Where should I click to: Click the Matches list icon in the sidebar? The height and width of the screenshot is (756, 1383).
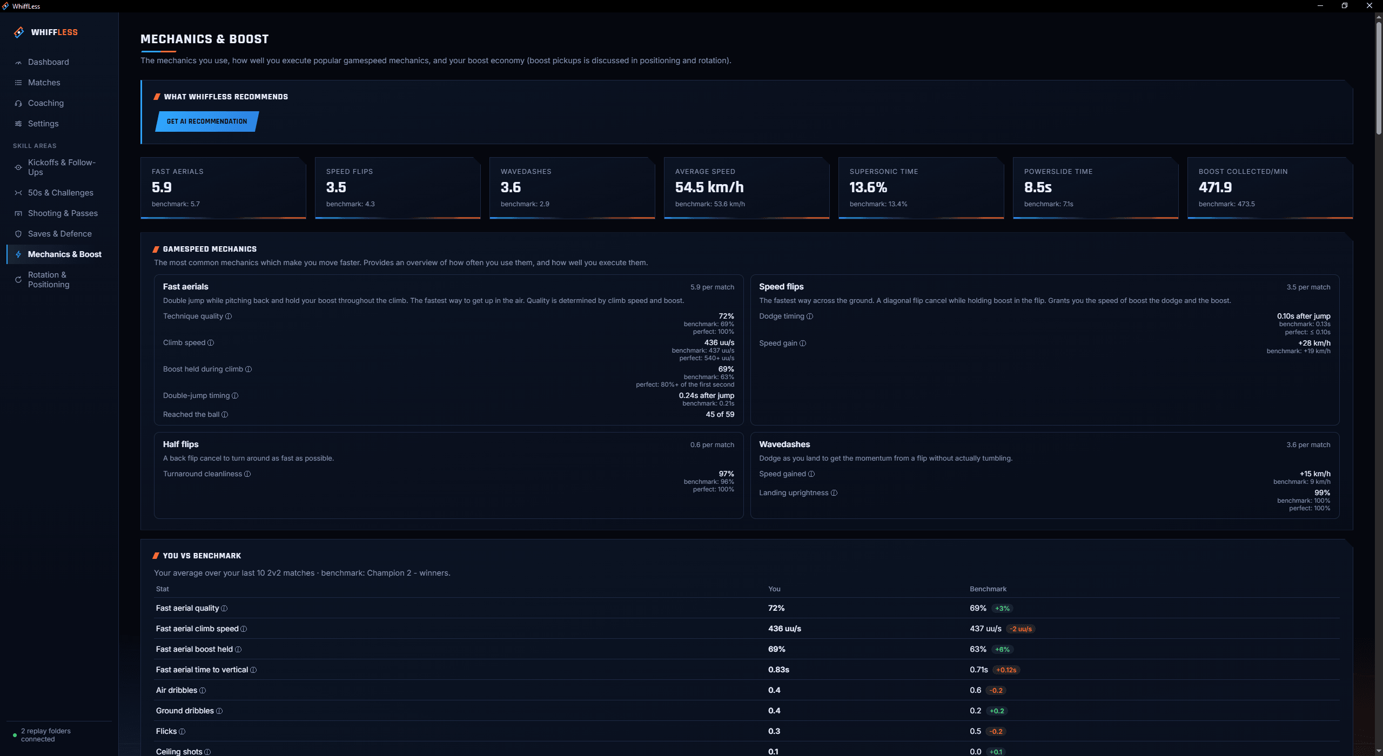(18, 83)
